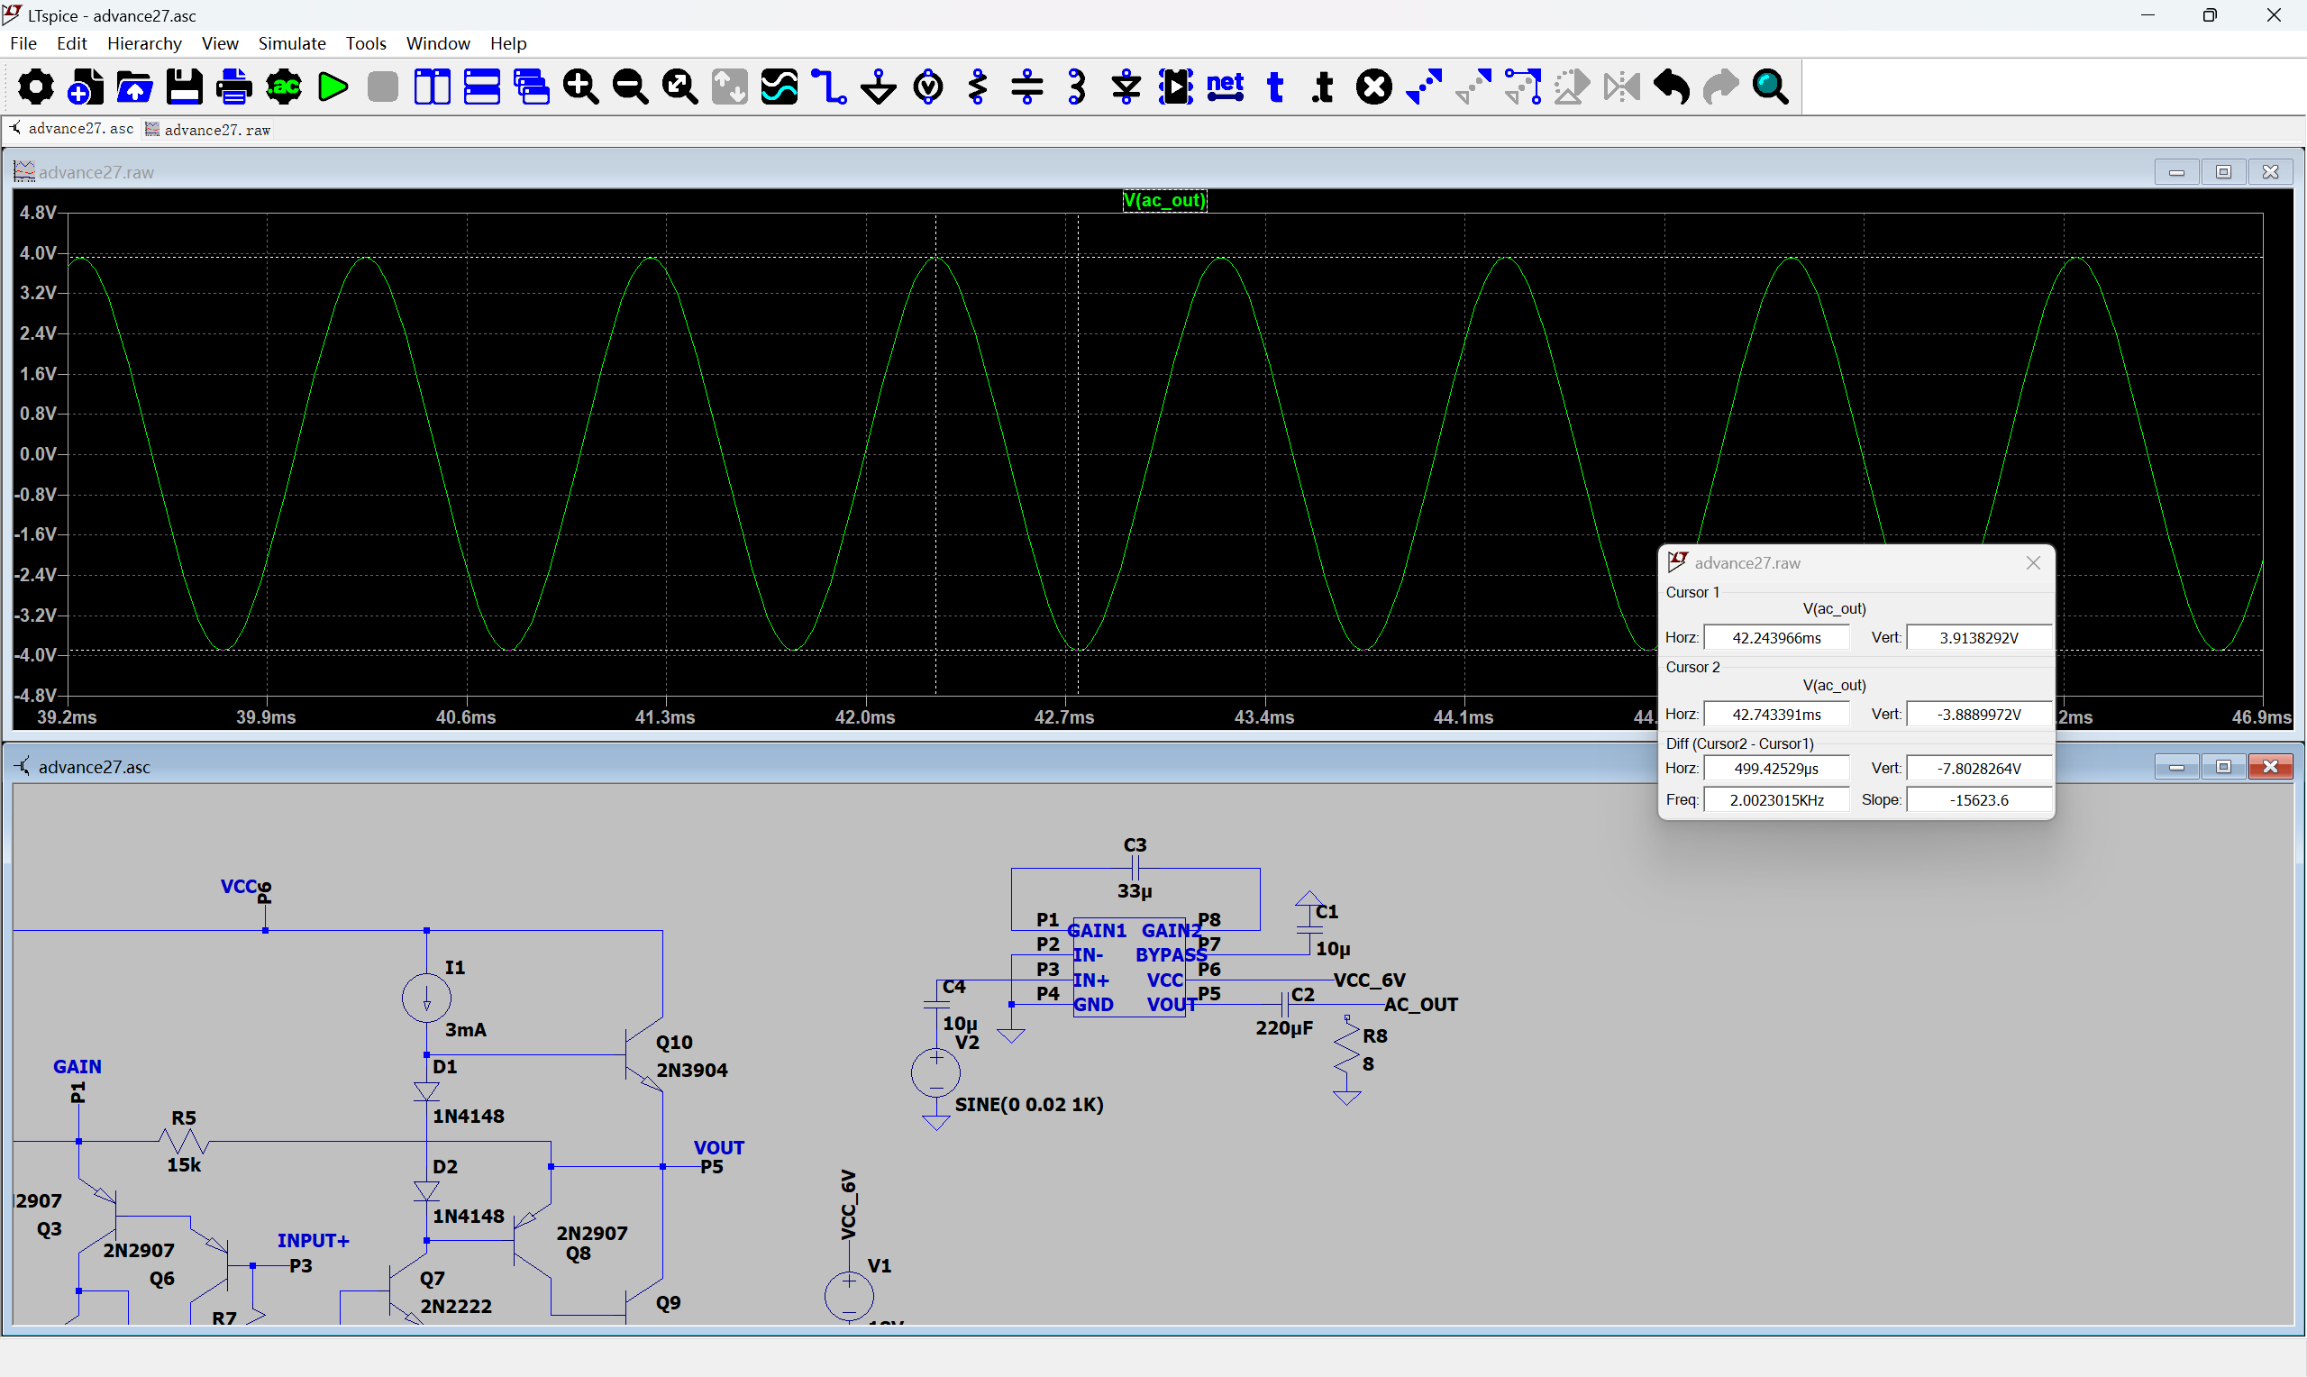The image size is (2307, 1377).
Task: Tile windows vertically icon
Action: (x=433, y=87)
